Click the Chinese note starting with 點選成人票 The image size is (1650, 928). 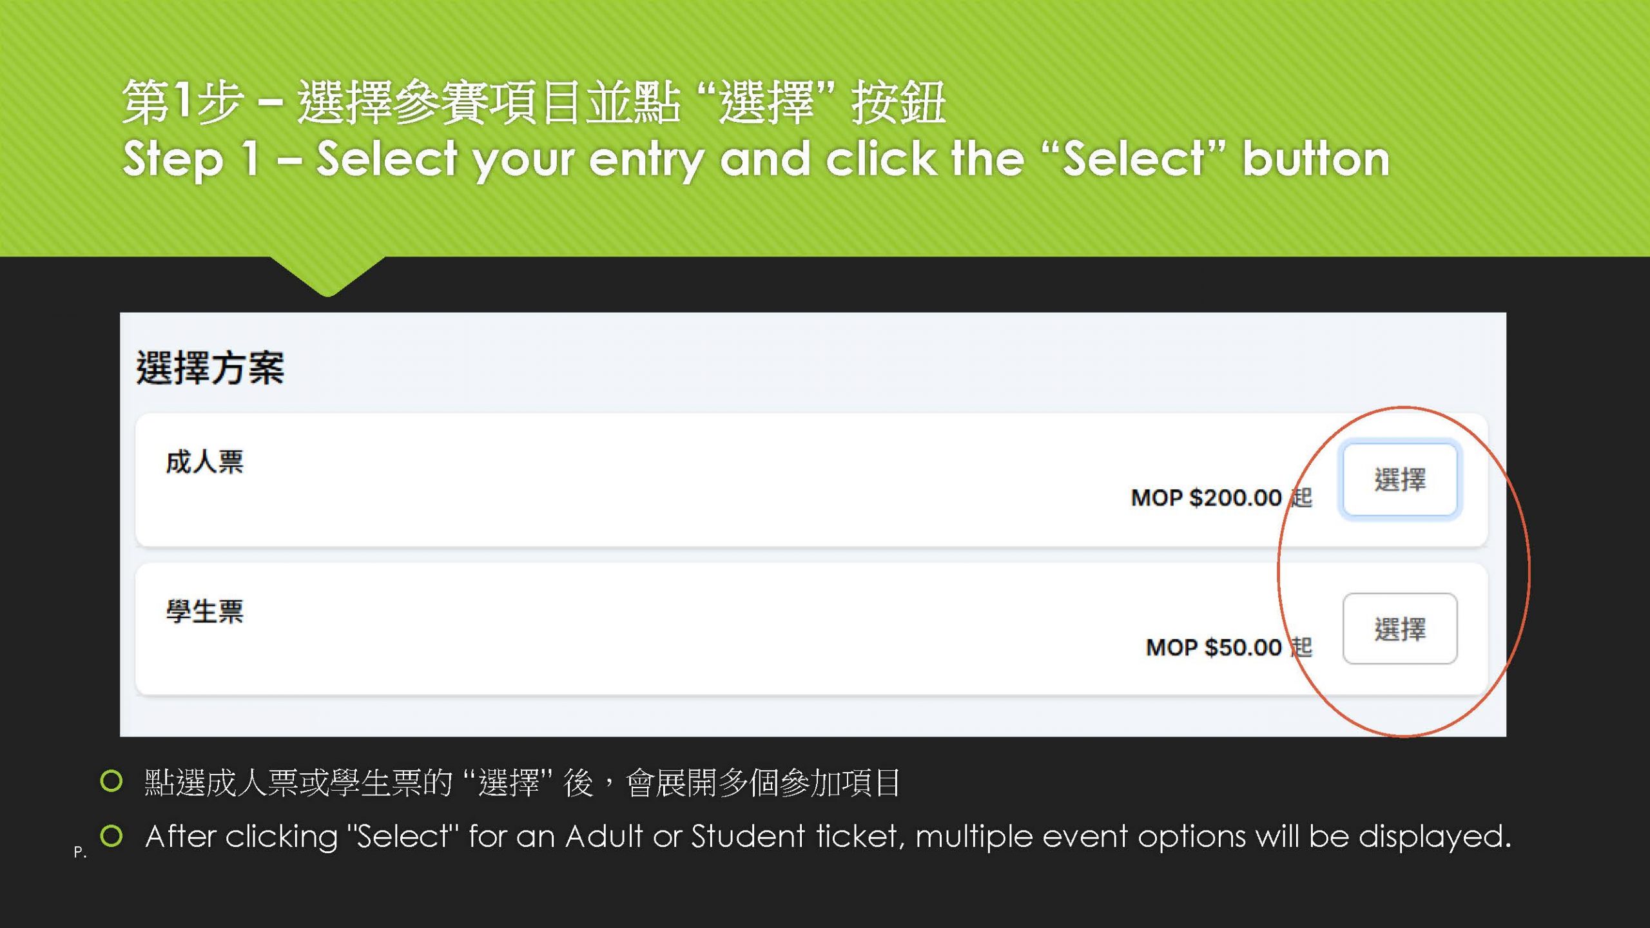(522, 783)
